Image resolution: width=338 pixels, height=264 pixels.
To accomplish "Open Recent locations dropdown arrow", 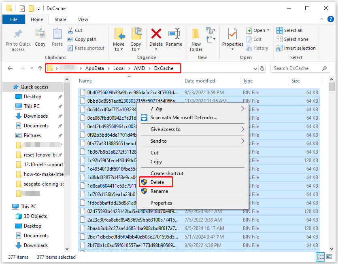I will (32, 68).
